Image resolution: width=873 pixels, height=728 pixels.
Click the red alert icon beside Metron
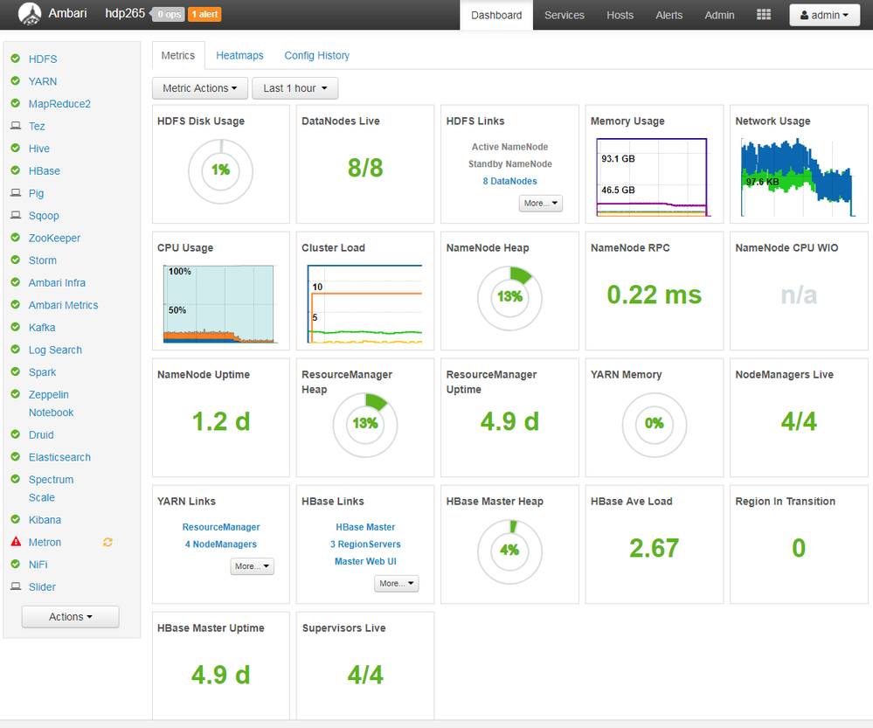(x=14, y=542)
